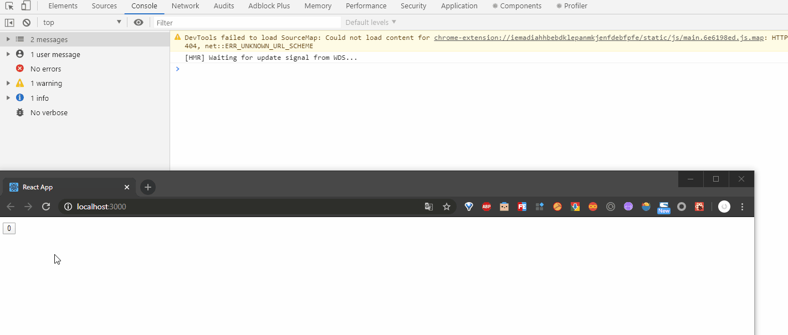
Task: Open the Elements tab
Action: point(63,6)
